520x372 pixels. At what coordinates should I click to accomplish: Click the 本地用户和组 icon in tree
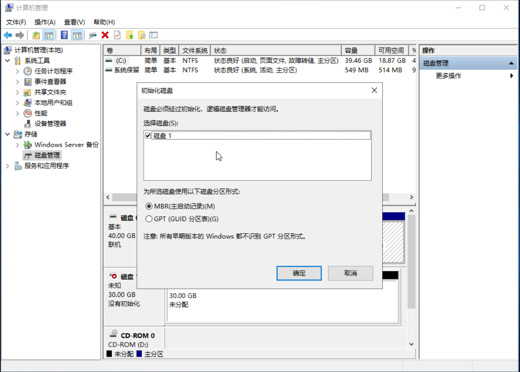tap(28, 103)
